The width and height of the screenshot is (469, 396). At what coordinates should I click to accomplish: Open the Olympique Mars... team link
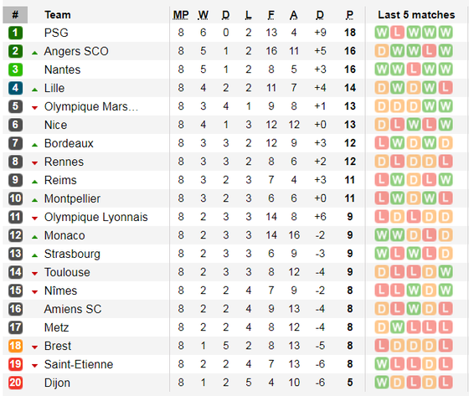coord(91,106)
